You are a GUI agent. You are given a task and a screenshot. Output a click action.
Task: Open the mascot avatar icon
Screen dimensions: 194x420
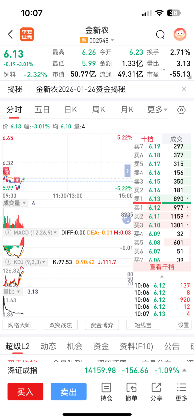tap(180, 34)
